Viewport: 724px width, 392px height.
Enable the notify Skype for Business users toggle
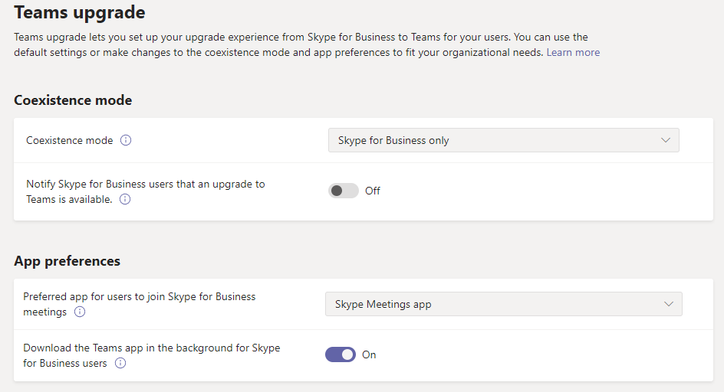click(343, 191)
